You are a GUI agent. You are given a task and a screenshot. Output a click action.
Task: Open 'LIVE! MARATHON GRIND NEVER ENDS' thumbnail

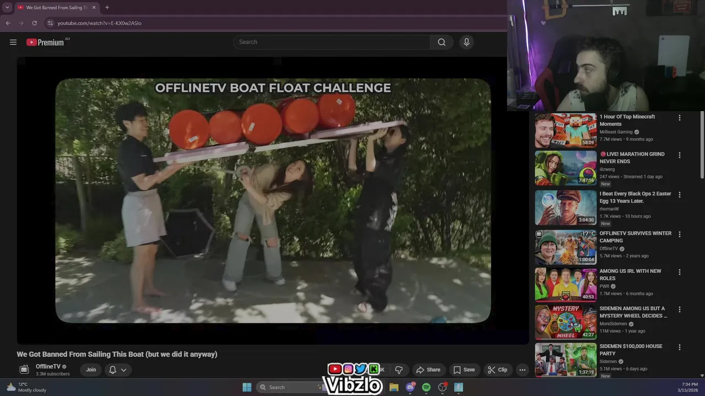(566, 168)
